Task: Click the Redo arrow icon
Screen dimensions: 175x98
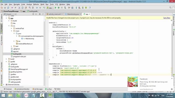Action: point(15,8)
